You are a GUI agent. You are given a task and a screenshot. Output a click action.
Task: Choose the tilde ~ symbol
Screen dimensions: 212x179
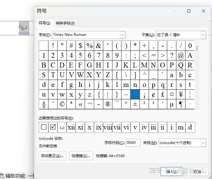tap(126, 94)
